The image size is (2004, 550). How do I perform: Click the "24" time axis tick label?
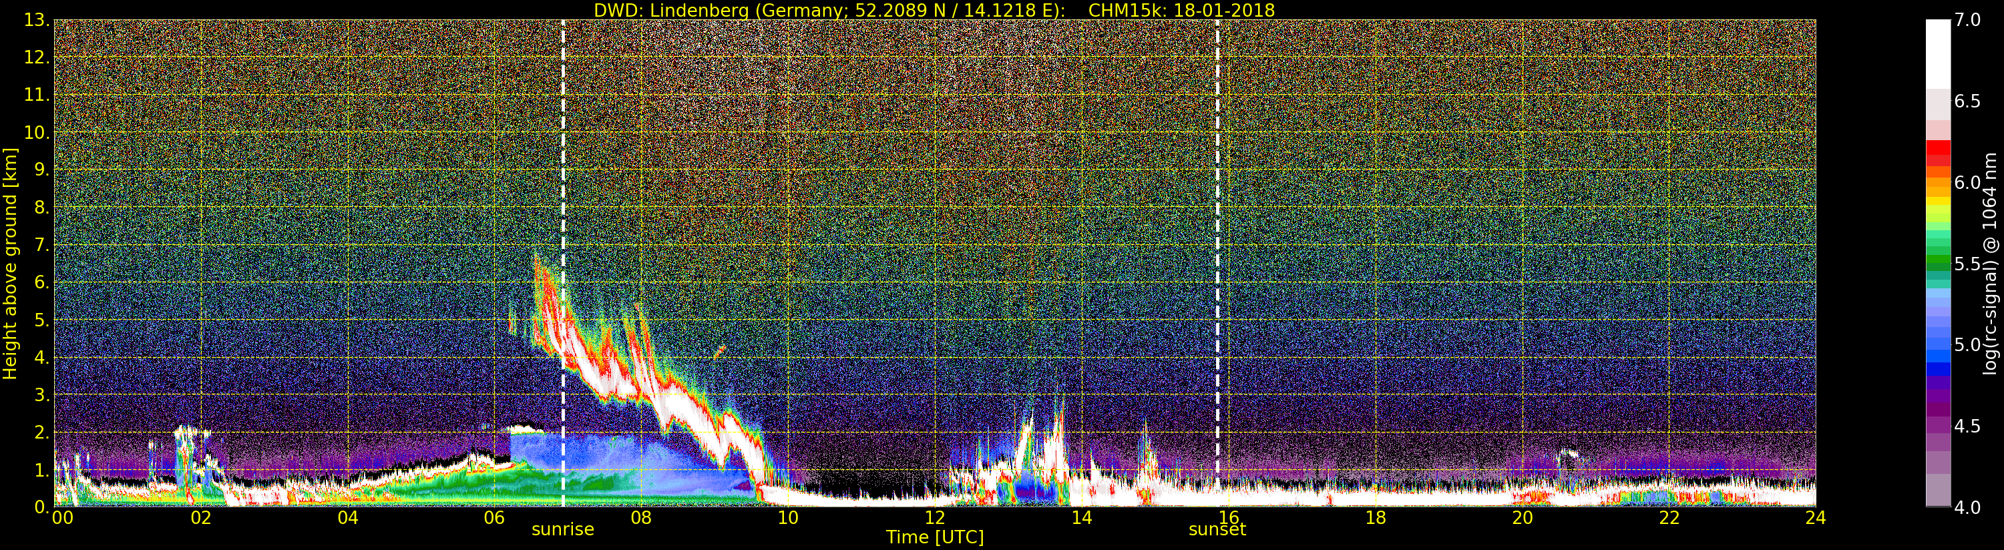(1816, 518)
